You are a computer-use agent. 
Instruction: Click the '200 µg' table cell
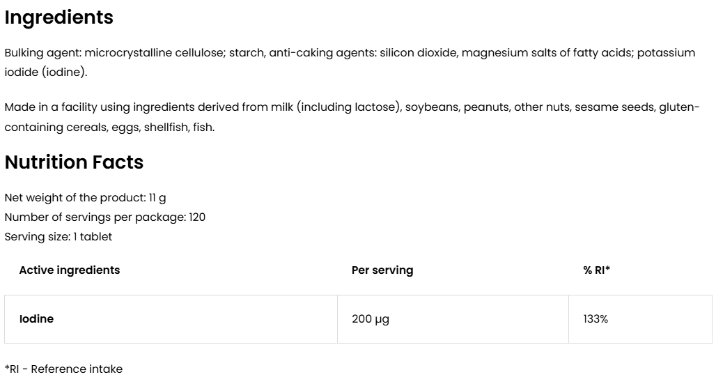point(371,319)
